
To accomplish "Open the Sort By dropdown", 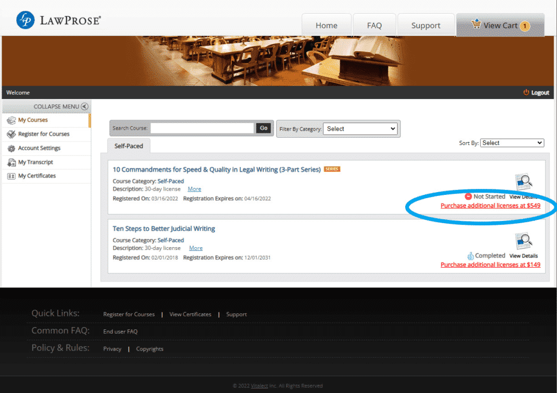I will coord(512,143).
